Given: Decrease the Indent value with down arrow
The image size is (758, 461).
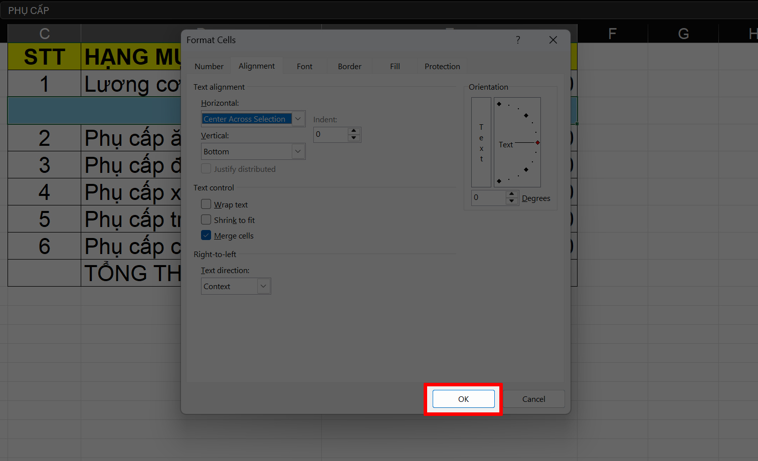Looking at the screenshot, I should pyautogui.click(x=354, y=138).
